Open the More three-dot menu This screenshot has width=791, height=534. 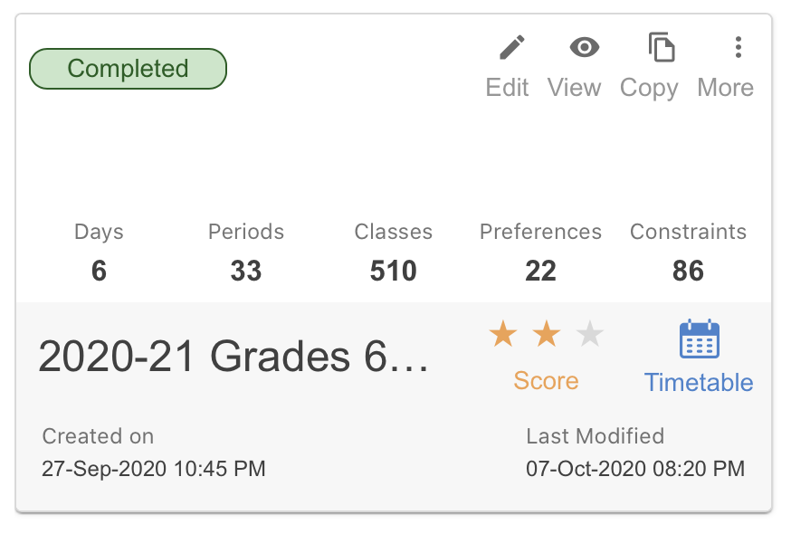[738, 47]
